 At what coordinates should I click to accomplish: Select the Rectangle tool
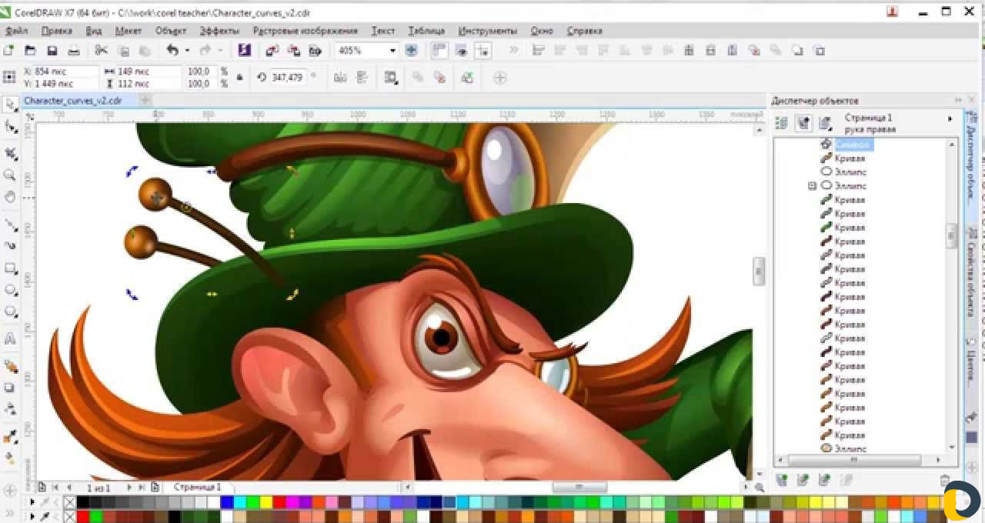coord(10,268)
